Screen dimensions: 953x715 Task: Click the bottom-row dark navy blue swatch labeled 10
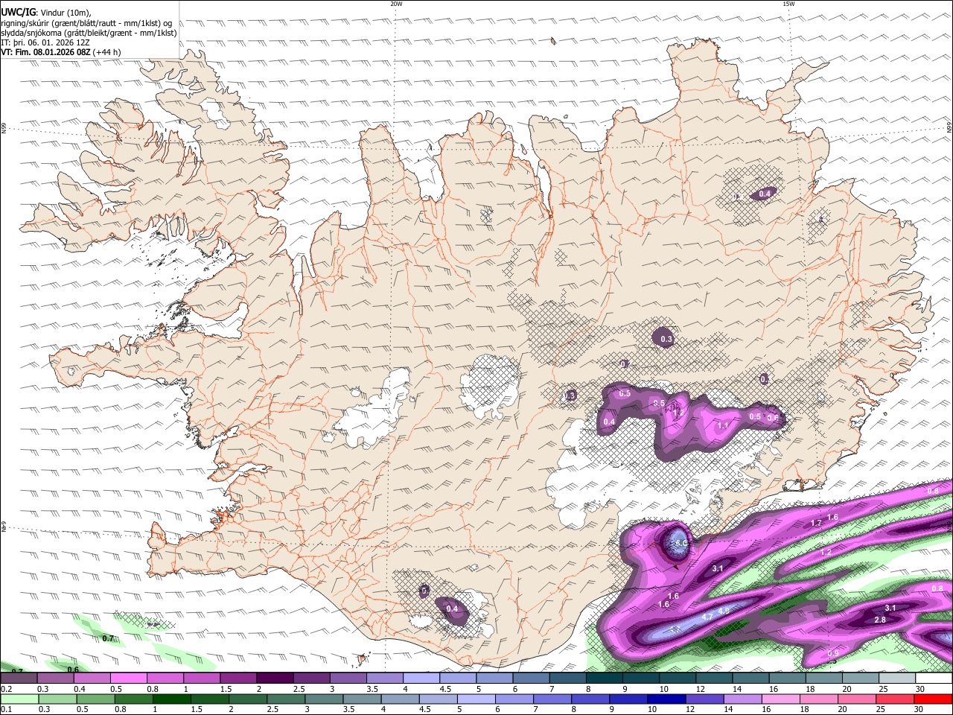pyautogui.click(x=666, y=699)
